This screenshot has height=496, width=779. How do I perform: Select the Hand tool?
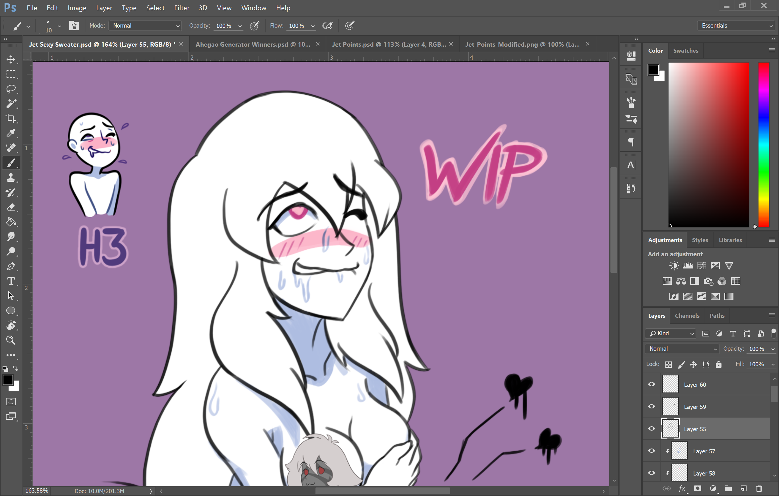11,325
